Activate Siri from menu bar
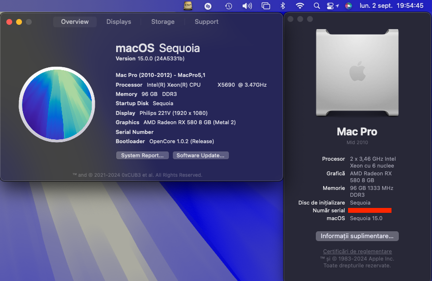 click(x=349, y=6)
